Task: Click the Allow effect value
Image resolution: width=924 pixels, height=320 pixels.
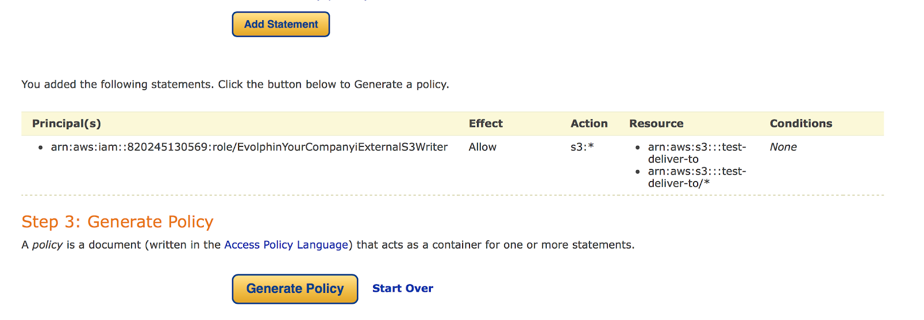Action: pos(482,147)
